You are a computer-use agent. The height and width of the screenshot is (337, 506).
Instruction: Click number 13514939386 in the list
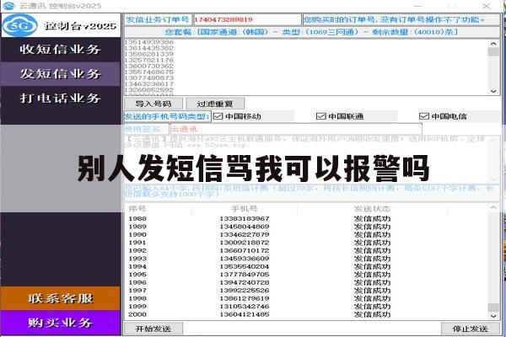point(148,42)
